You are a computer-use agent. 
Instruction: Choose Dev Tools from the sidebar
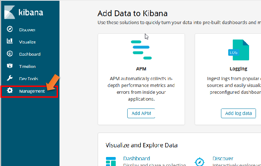[28, 79]
